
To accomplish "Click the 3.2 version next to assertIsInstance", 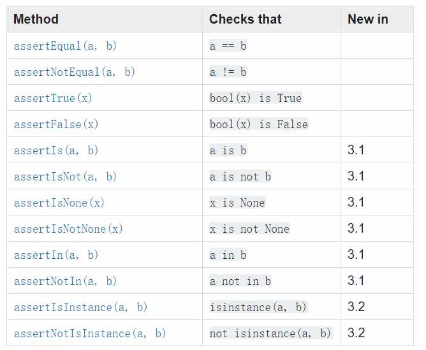I will (356, 307).
